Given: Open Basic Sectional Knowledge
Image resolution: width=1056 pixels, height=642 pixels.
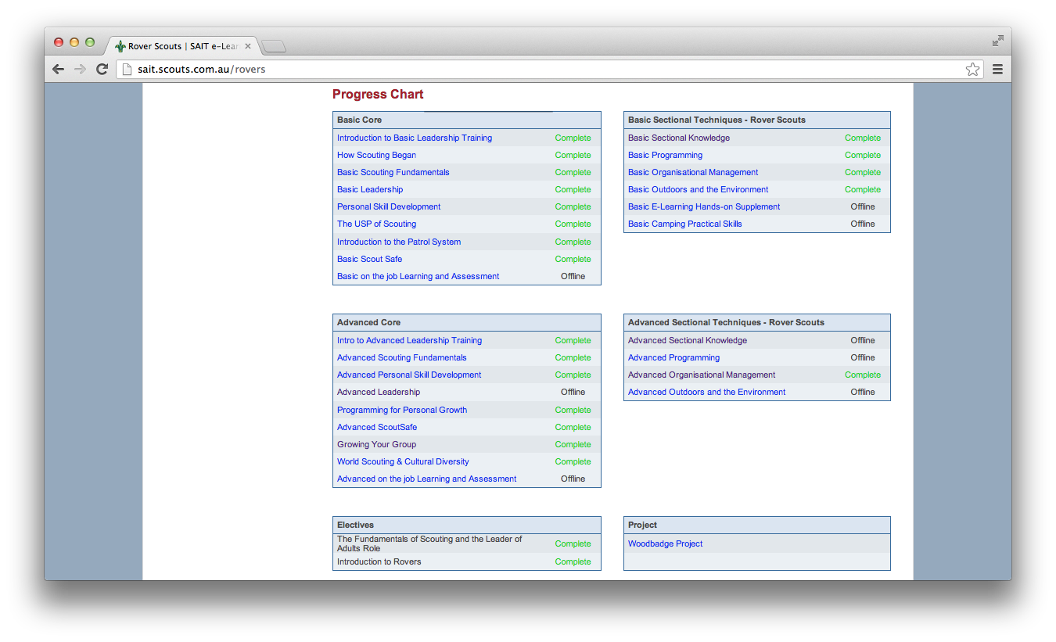Looking at the screenshot, I should 679,138.
